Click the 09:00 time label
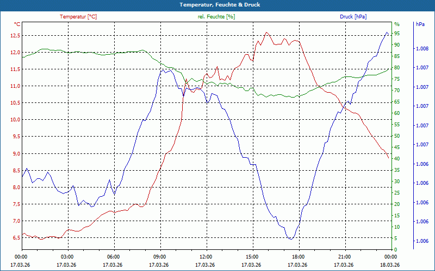The width and height of the screenshot is (435, 271). click(x=159, y=256)
